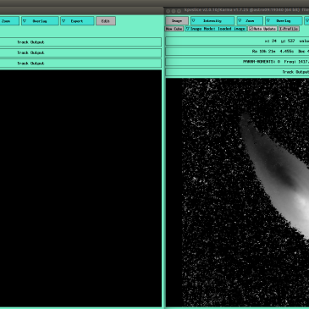The image size is (309, 309).
Task: Click the bright galaxy core in the image
Action: tap(303, 203)
